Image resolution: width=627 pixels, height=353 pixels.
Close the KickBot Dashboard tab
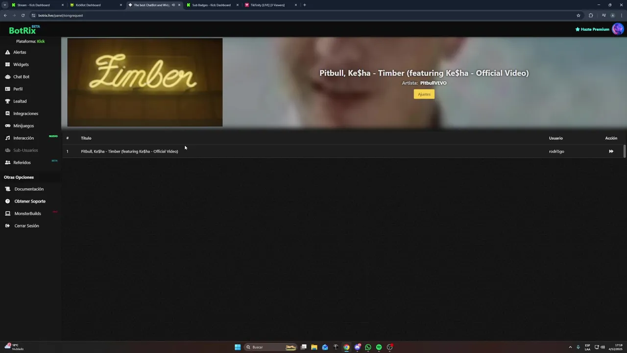(121, 5)
